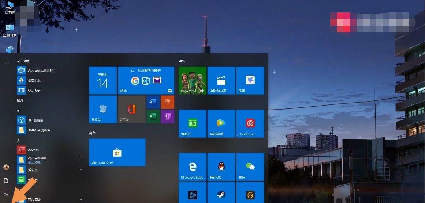
Task: Launch OneNote from the small tile
Action: pyautogui.click(x=168, y=116)
